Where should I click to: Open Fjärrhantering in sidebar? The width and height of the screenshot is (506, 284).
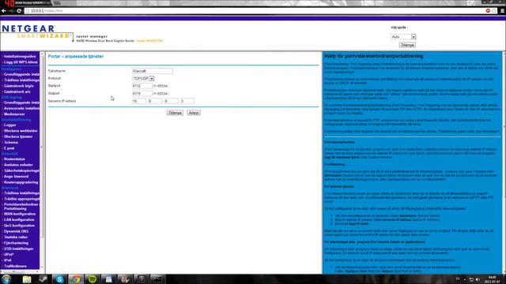[x=16, y=243]
